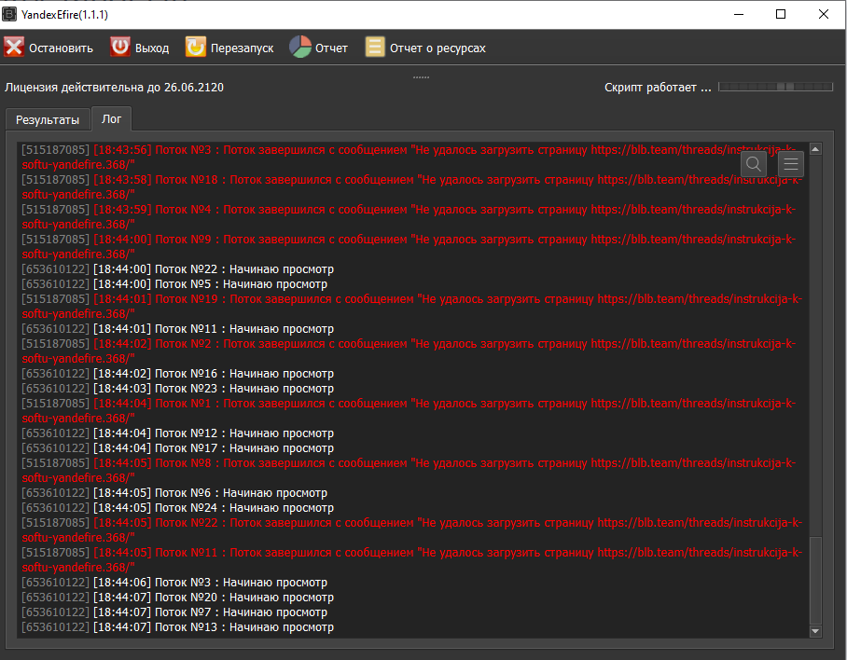Click the dotted splitter handle below toolbar

[x=421, y=76]
